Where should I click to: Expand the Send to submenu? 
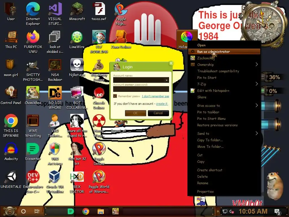click(224, 133)
